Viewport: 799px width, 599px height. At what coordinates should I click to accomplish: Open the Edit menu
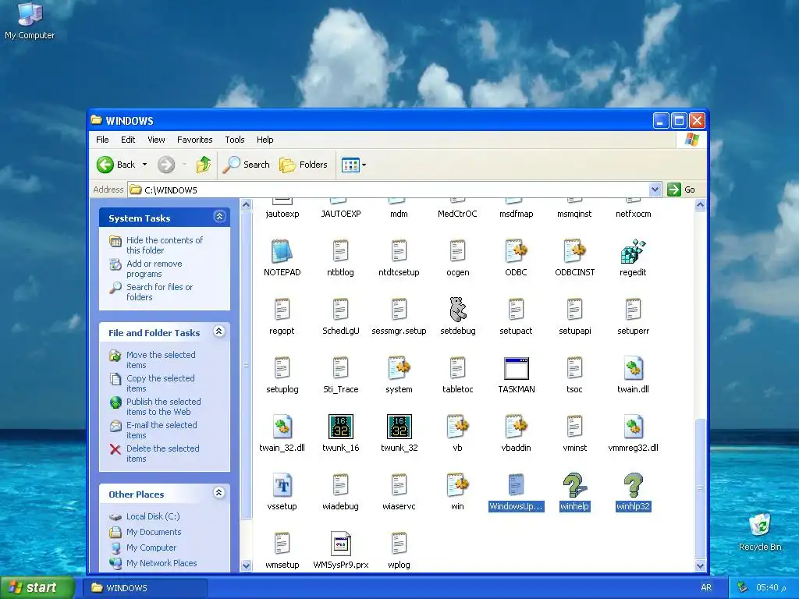point(128,140)
